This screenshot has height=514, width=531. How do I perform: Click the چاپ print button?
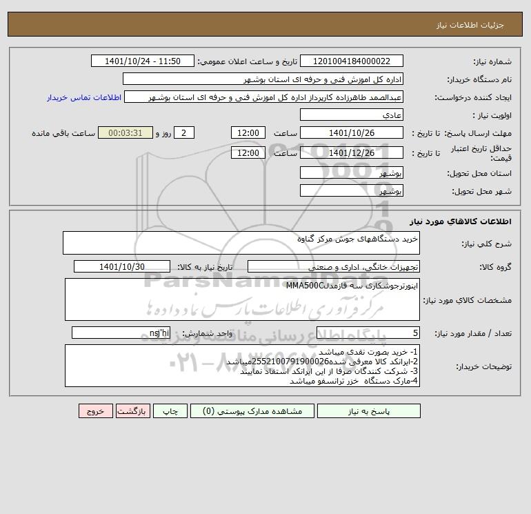(170, 411)
